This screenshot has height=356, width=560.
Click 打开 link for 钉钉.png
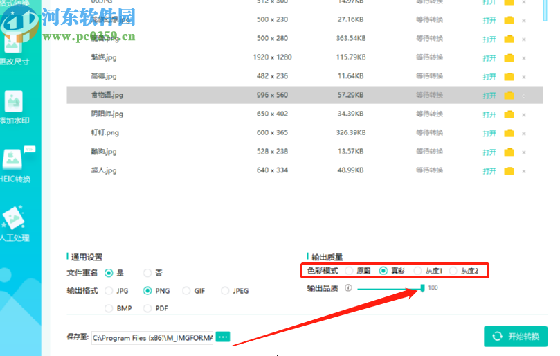click(489, 134)
